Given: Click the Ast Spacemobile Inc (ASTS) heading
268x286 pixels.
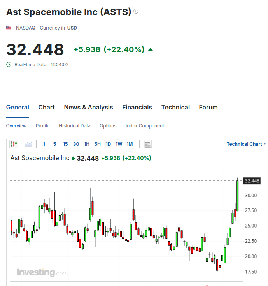Looking at the screenshot, I should click(68, 12).
